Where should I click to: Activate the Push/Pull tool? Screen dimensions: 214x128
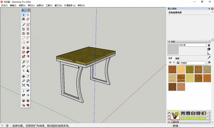click(28, 48)
